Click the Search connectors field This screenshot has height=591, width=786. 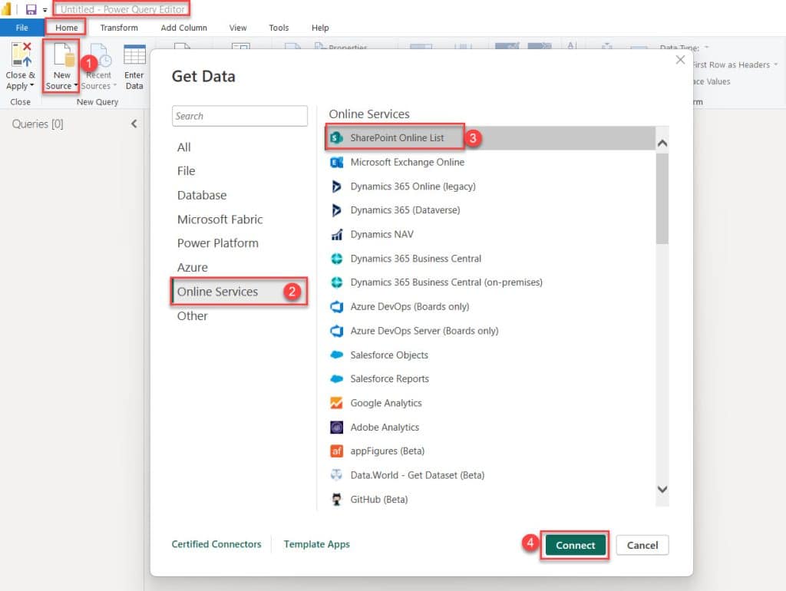point(239,116)
